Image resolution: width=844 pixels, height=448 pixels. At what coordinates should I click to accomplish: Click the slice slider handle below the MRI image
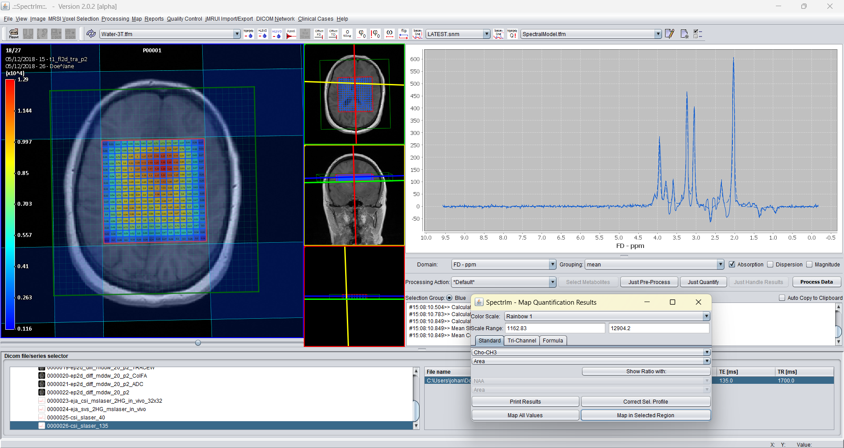pos(198,342)
